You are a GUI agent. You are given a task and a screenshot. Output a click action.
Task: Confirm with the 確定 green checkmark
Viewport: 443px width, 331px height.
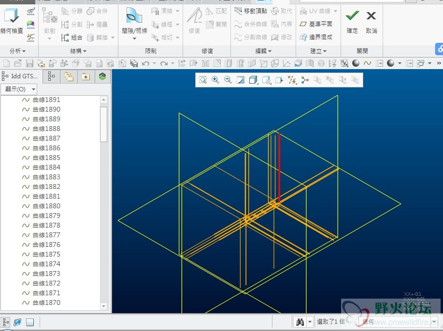coord(352,16)
